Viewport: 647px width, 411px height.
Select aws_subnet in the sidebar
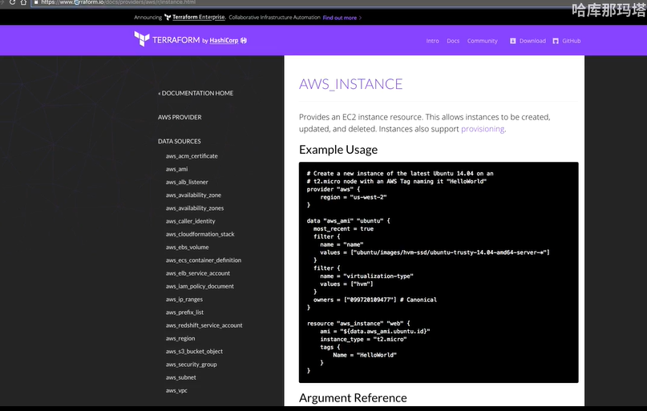(x=180, y=377)
